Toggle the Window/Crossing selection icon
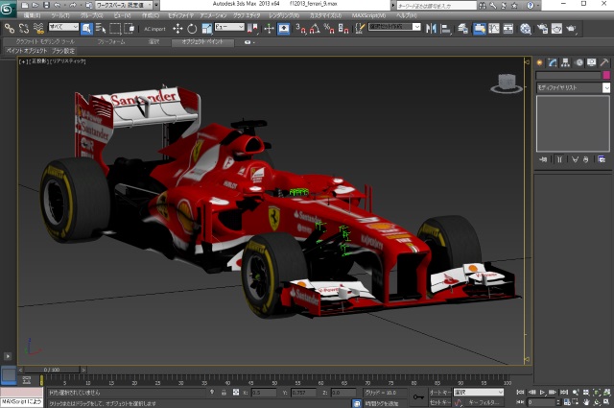This screenshot has height=408, width=614. click(130, 29)
